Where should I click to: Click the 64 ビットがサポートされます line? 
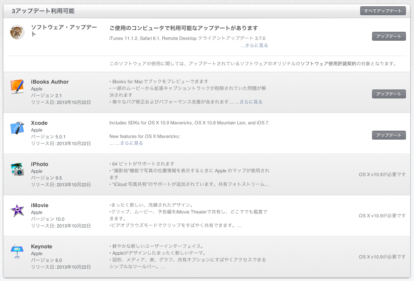(142, 164)
